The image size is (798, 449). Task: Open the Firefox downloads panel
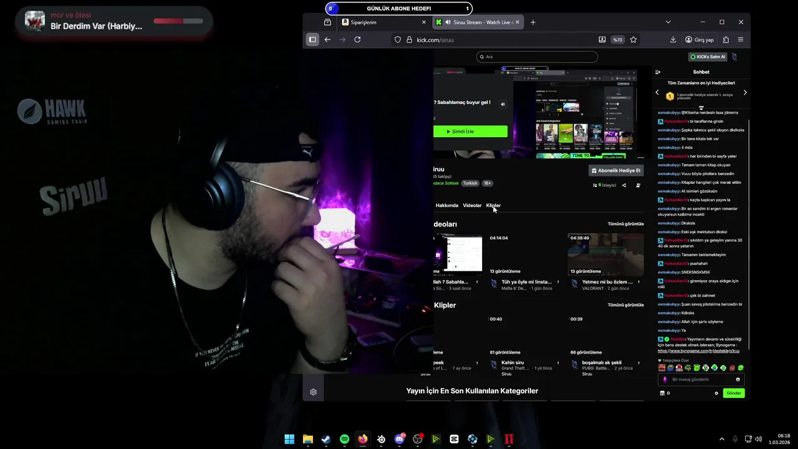coord(673,39)
